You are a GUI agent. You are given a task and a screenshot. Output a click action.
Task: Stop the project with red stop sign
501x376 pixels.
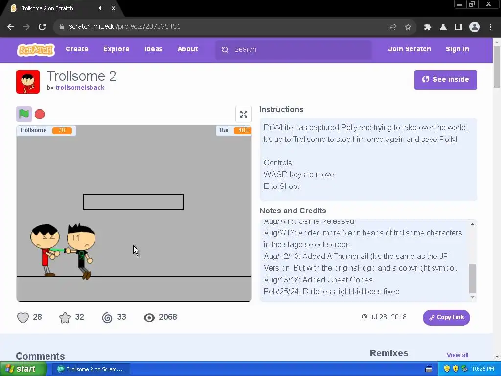click(40, 114)
